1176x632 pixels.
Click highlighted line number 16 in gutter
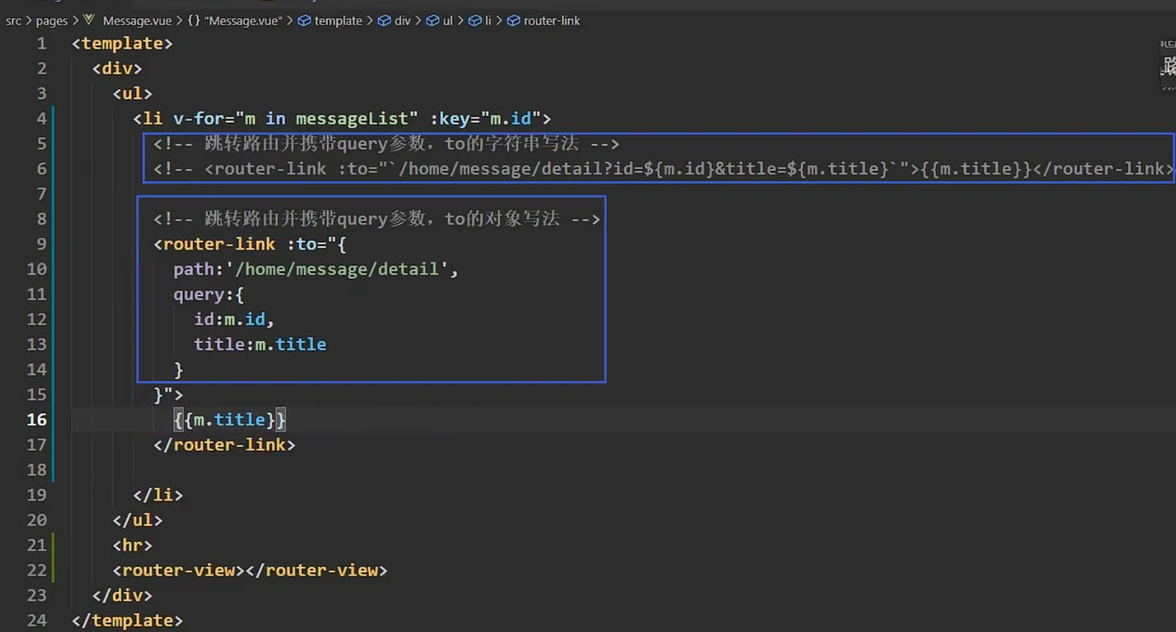coord(36,420)
